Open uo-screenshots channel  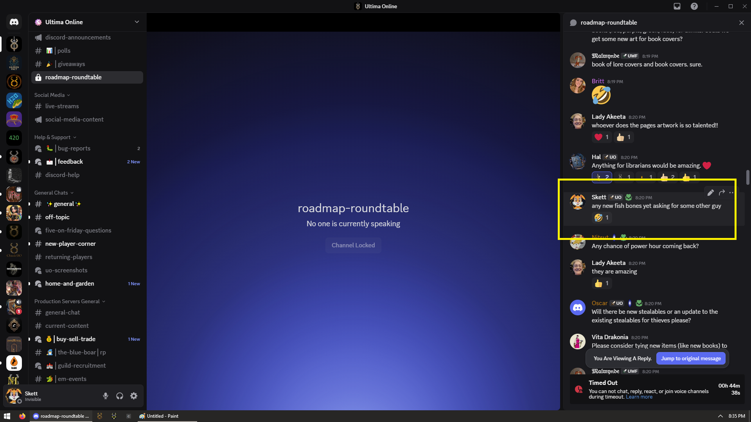pyautogui.click(x=87, y=270)
